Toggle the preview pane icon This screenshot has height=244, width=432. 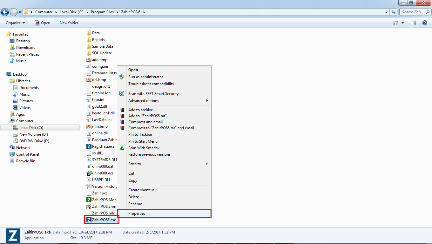pyautogui.click(x=413, y=23)
